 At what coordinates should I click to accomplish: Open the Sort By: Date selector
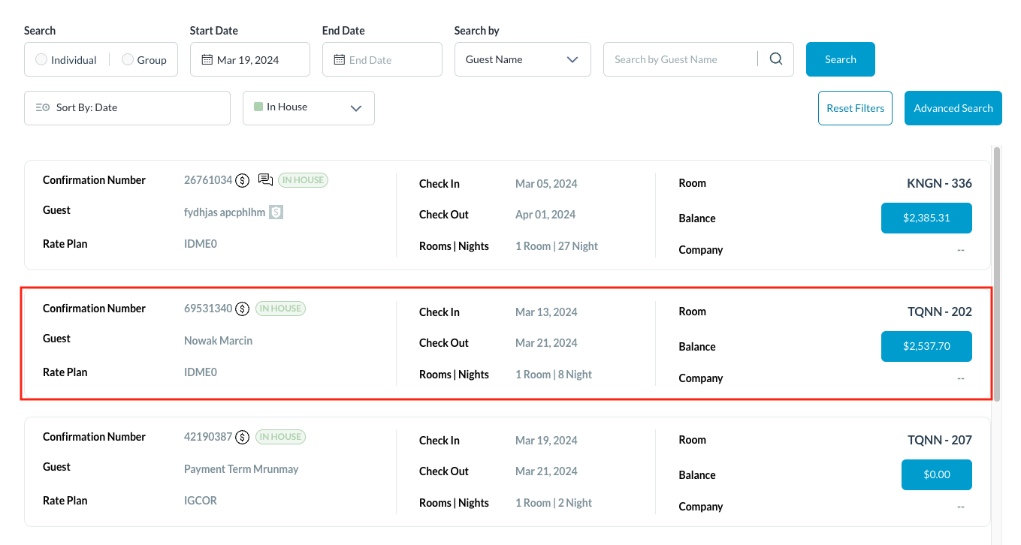click(x=127, y=108)
